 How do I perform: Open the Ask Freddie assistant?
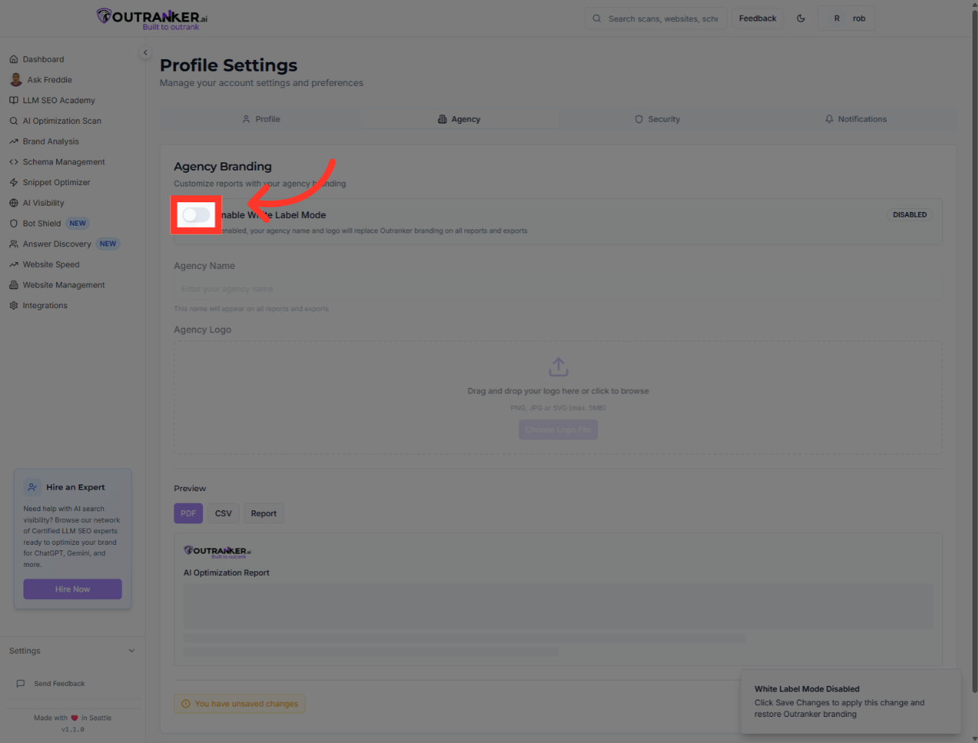click(49, 79)
